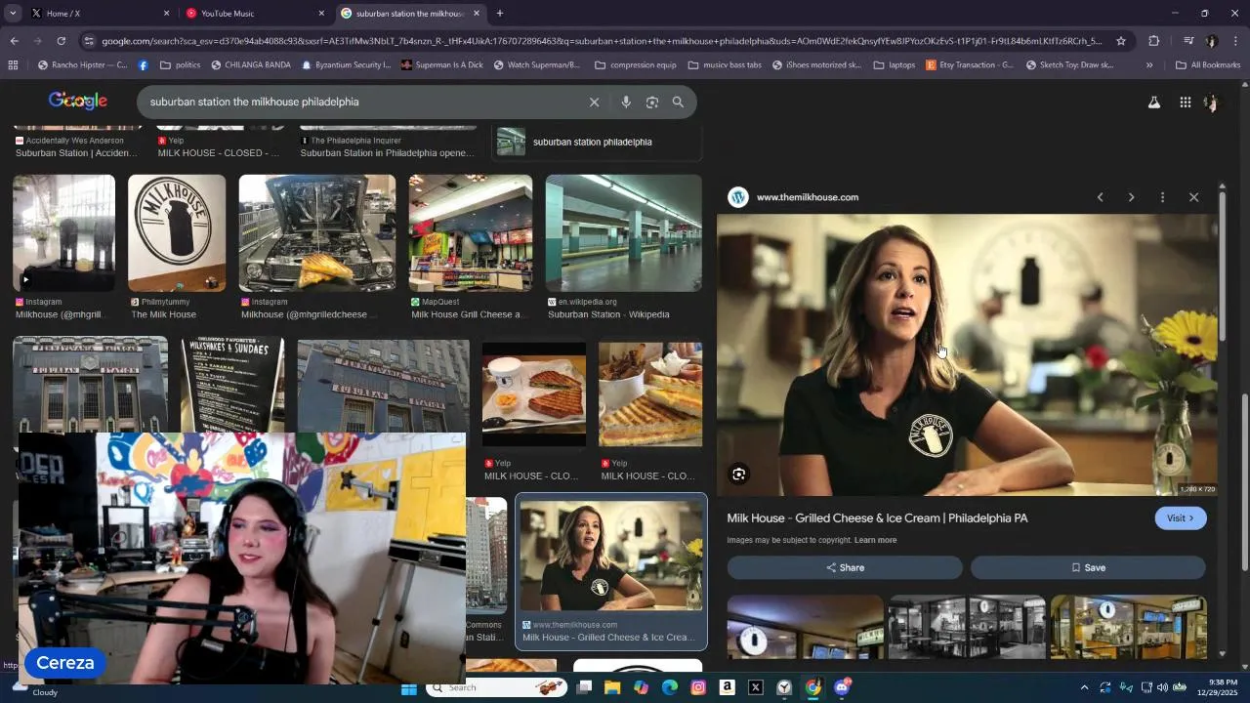Image resolution: width=1250 pixels, height=703 pixels.
Task: Open the Google account avatar menu
Action: click(1212, 103)
